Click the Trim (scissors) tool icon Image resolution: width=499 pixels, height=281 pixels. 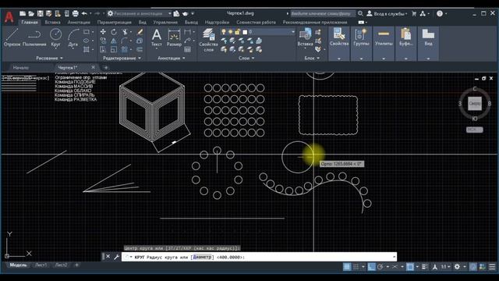coord(125,32)
